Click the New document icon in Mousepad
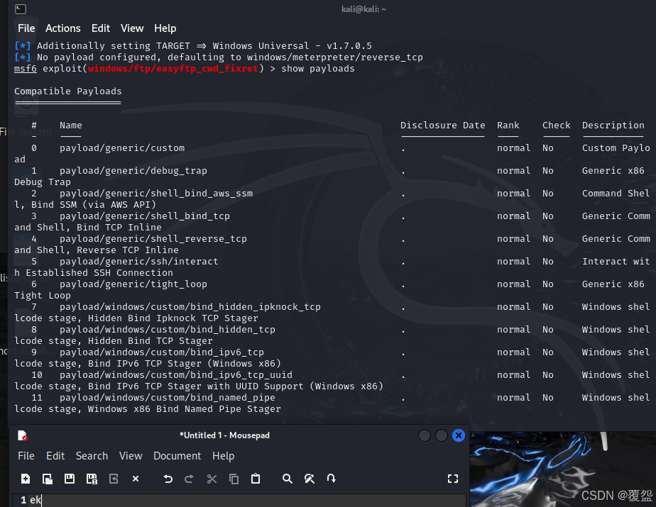 (x=26, y=479)
